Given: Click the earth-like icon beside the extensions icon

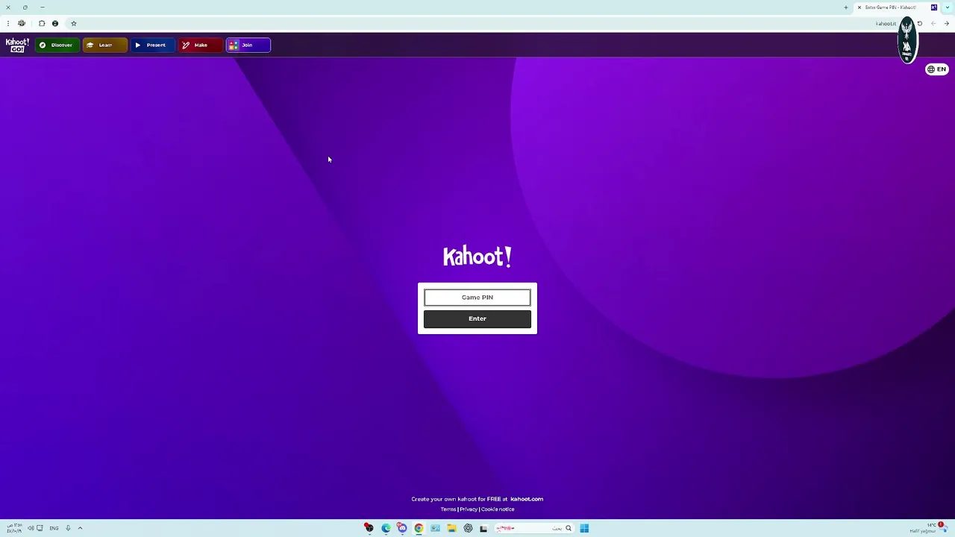Looking at the screenshot, I should click(x=55, y=23).
